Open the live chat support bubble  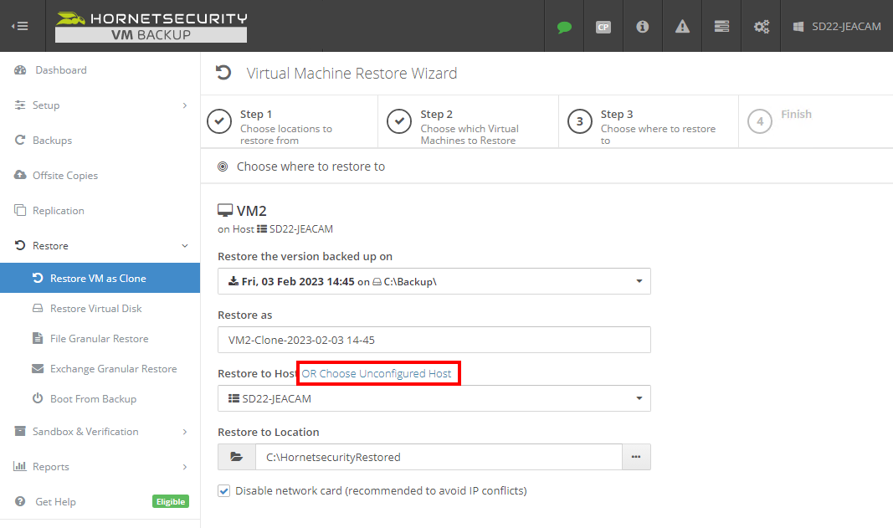[x=563, y=26]
